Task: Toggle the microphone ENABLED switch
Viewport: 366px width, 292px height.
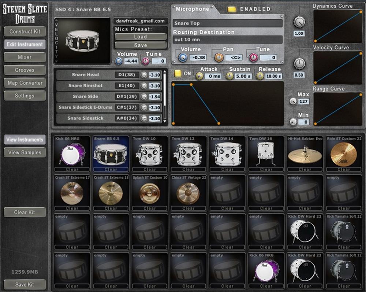Action: click(232, 9)
